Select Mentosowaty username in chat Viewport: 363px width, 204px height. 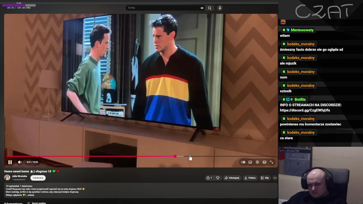coord(302,30)
